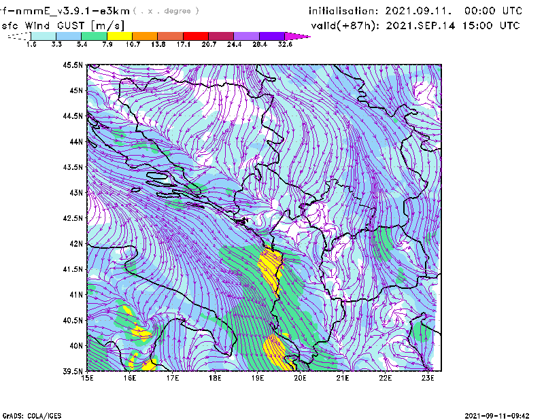Click the magenta arrow end of the colorbar
The height and width of the screenshot is (420, 544).
click(x=297, y=36)
